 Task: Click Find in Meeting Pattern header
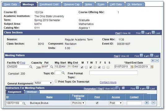[x=116, y=56]
